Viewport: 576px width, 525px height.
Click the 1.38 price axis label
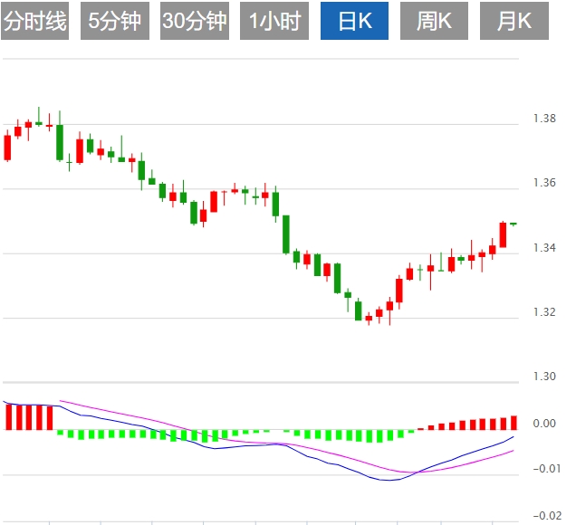(544, 119)
